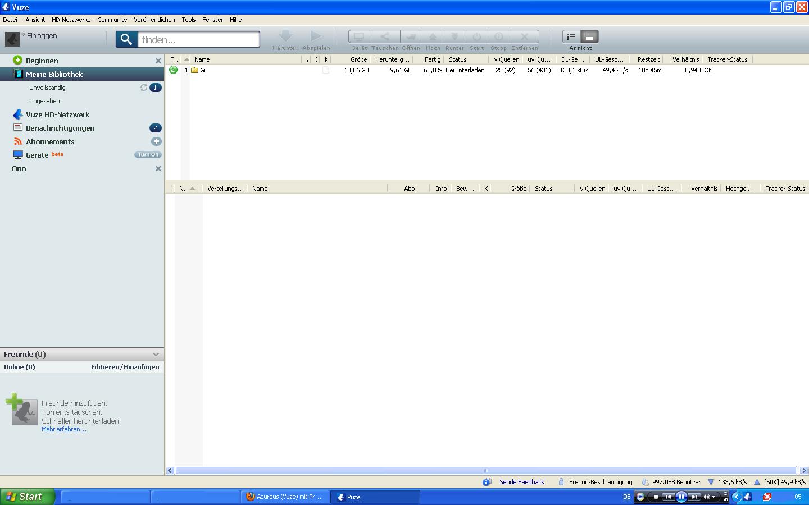The image size is (809, 505).
Task: Click the Herunterladen download arrow icon
Action: (285, 36)
